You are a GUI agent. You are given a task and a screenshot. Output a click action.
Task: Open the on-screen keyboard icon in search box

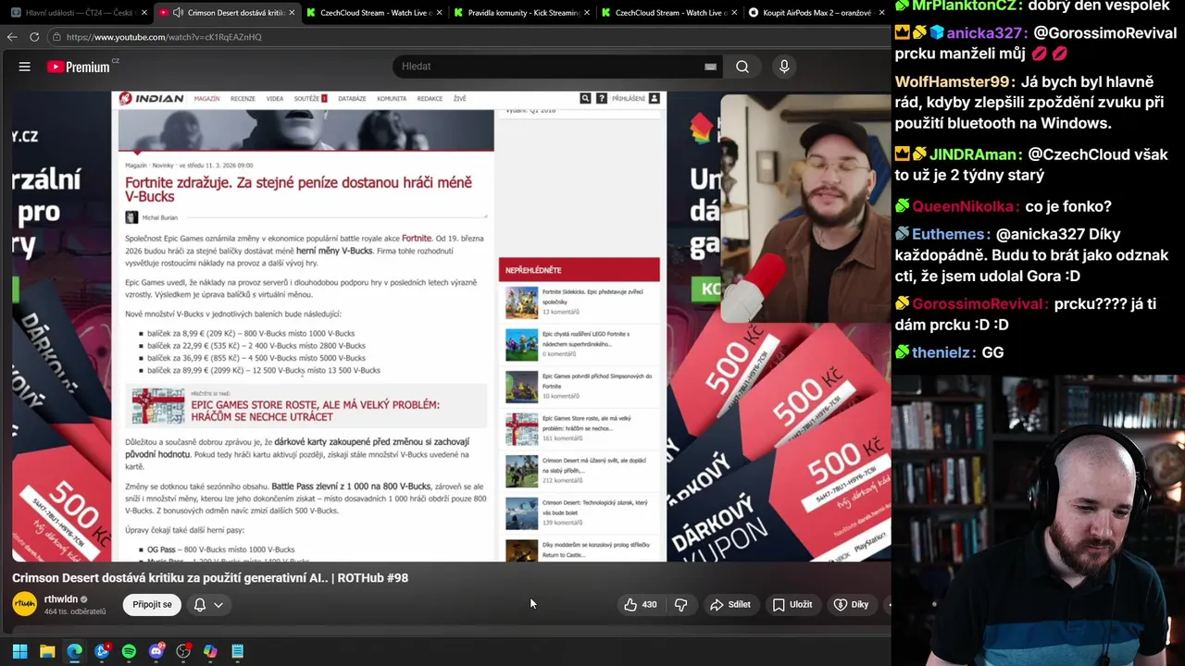(x=710, y=67)
